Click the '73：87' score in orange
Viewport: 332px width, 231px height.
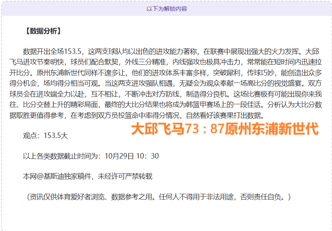point(204,129)
